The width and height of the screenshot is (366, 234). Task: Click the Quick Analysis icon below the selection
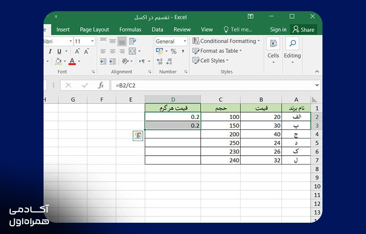pyautogui.click(x=137, y=136)
